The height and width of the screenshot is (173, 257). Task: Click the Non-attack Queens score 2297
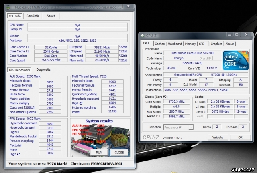tap(50, 112)
